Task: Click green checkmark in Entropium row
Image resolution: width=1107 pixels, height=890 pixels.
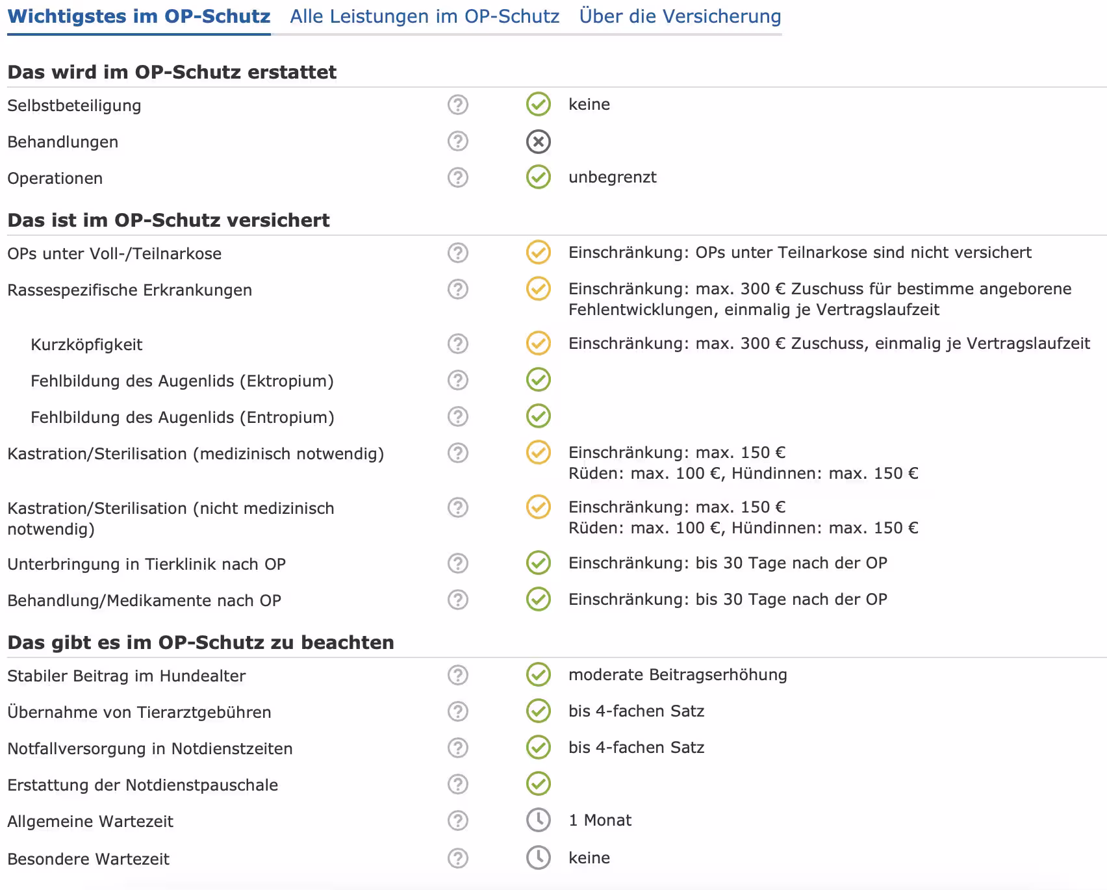Action: pyautogui.click(x=539, y=416)
